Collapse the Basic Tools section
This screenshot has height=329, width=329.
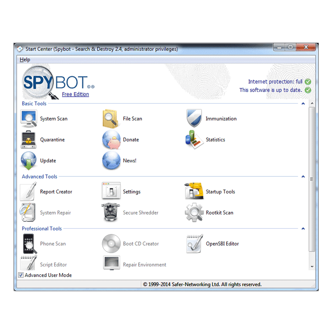pos(303,104)
